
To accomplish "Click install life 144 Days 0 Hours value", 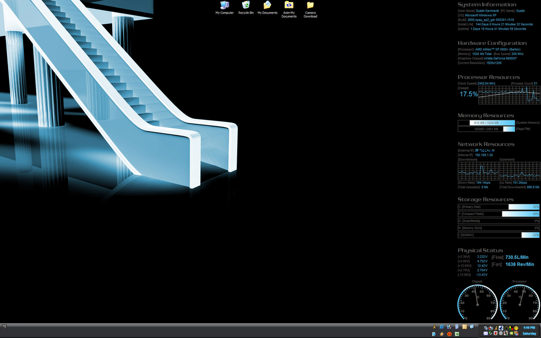I will (504, 24).
